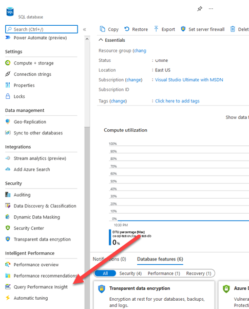Click the Export toolbar button
249x309 pixels.
tap(164, 29)
